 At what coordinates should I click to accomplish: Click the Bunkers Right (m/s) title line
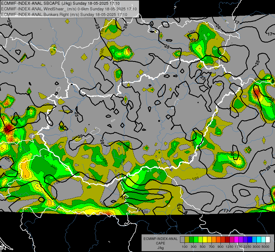click(x=64, y=15)
